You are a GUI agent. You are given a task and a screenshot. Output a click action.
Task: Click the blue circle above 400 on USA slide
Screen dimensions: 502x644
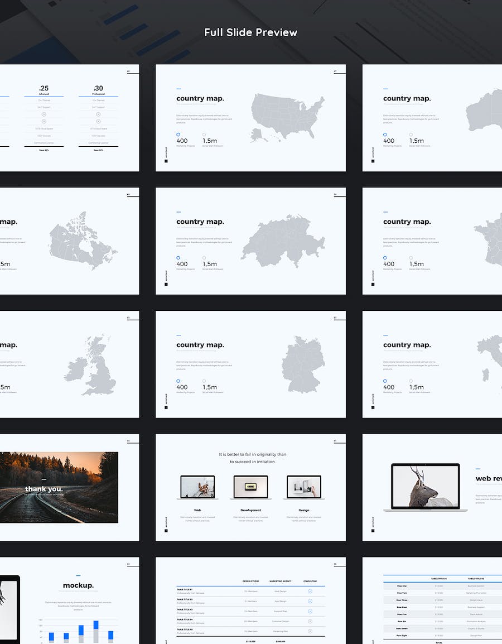coord(178,134)
